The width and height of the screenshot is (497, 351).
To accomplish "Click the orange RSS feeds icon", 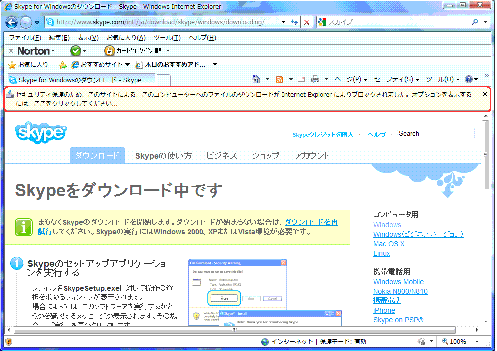I will coord(279,80).
